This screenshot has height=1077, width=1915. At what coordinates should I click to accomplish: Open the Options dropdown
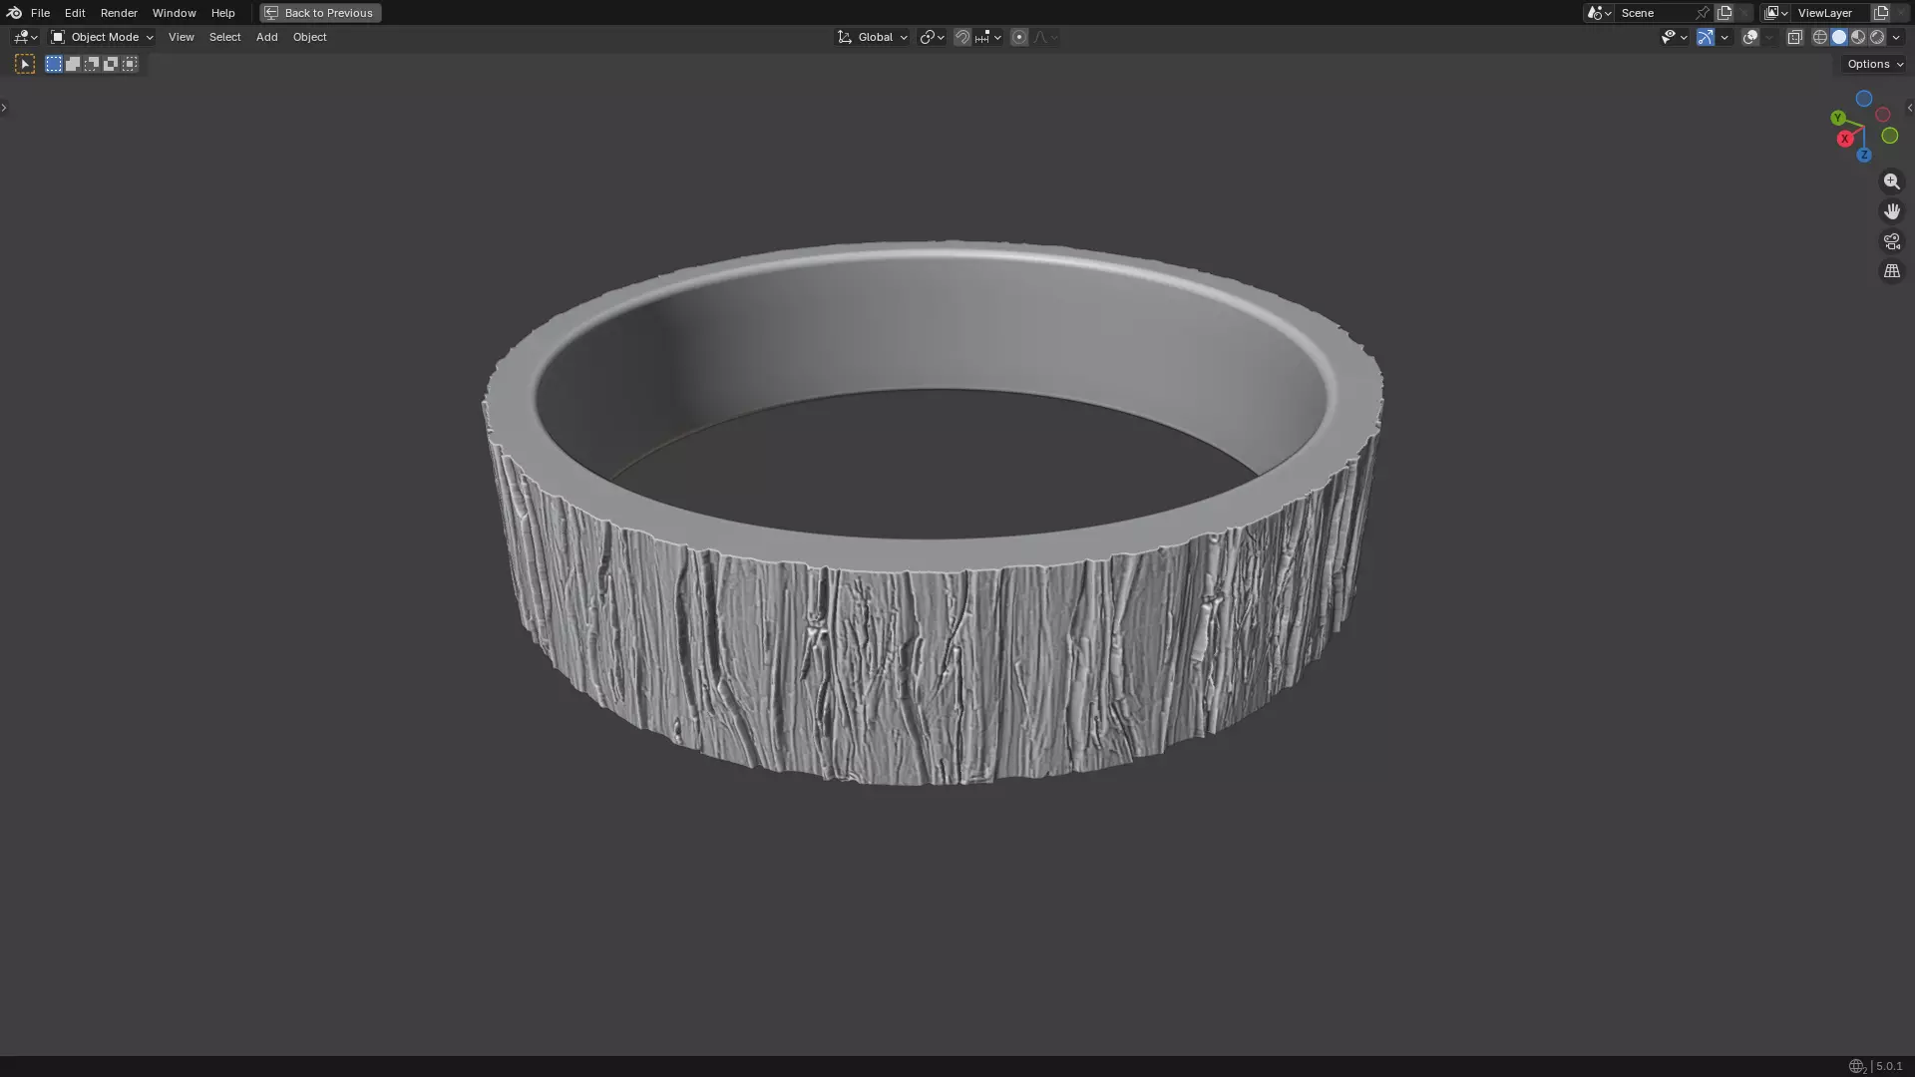click(1875, 64)
